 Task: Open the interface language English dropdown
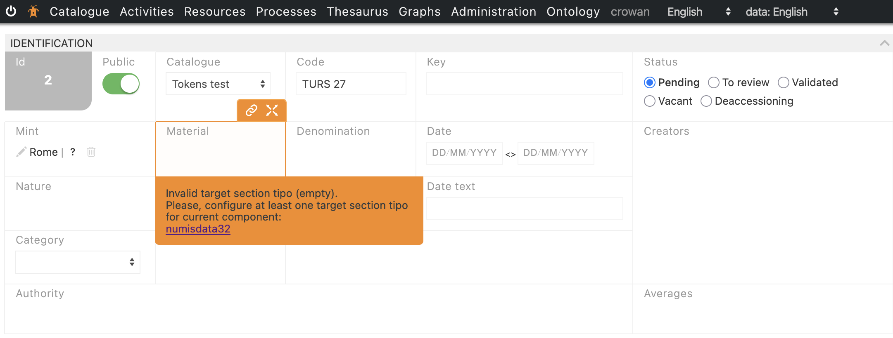(699, 12)
